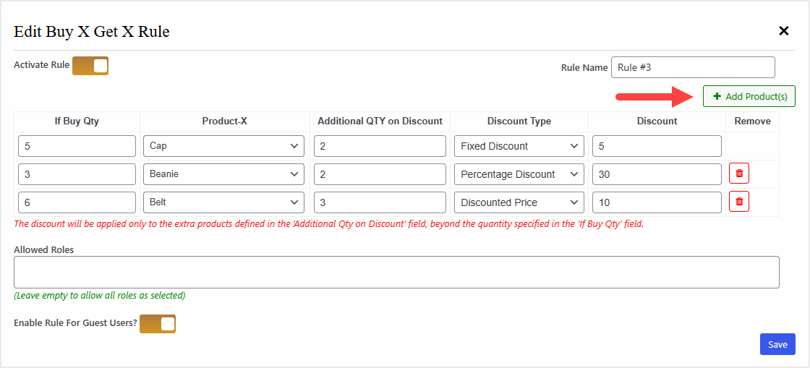Viewport: 810px width, 368px height.
Task: Click If Buy Qty field for Cap
Action: click(x=77, y=146)
